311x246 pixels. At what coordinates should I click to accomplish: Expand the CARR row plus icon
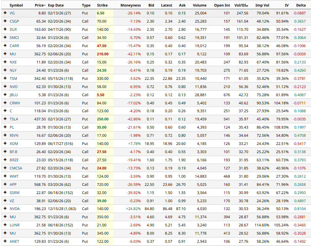point(5,45)
